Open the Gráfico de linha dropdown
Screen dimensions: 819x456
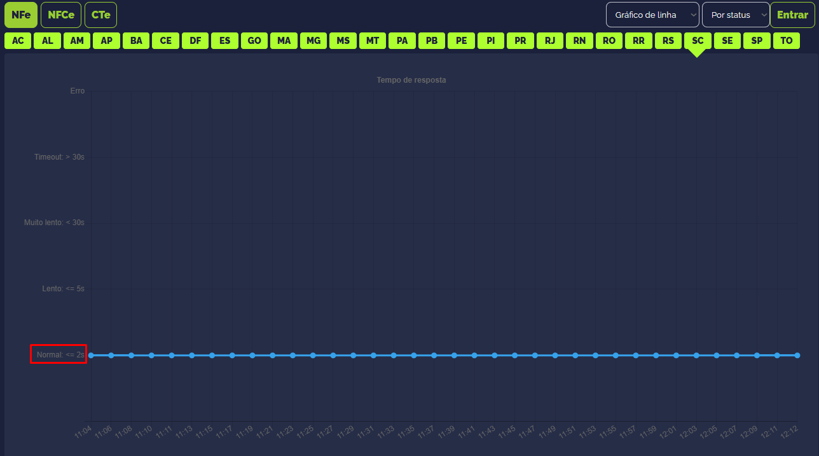[x=652, y=15]
